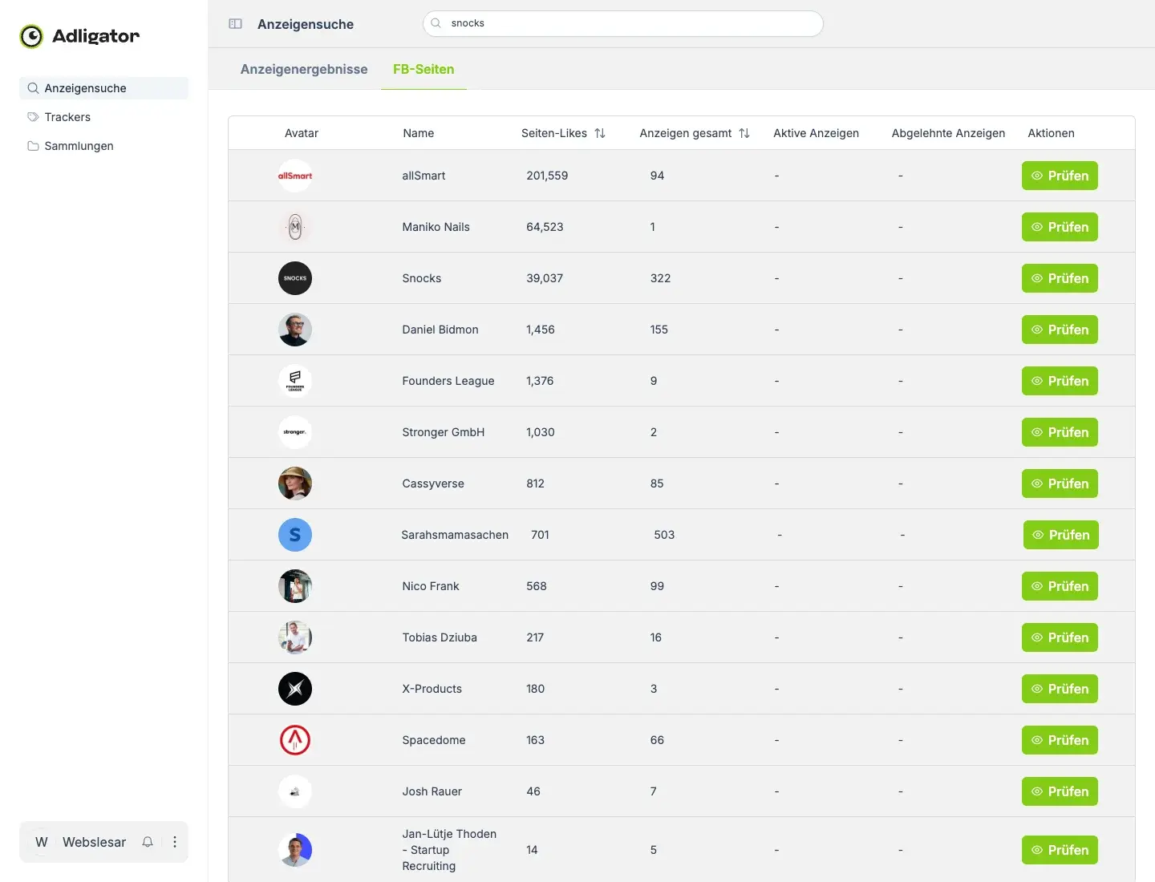Click Daniel Bidmon's avatar photo
The image size is (1155, 882).
(295, 330)
